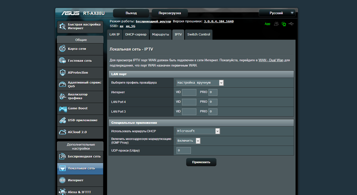Open the Беспроводная сеть wireless icon
The height and width of the screenshot is (195, 357).
point(62,156)
